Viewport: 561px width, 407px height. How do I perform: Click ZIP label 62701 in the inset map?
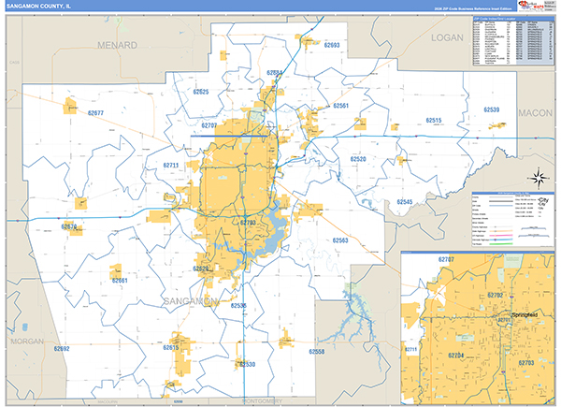(504, 320)
